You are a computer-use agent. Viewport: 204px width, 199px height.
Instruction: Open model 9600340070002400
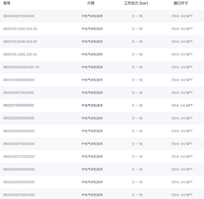(19, 195)
